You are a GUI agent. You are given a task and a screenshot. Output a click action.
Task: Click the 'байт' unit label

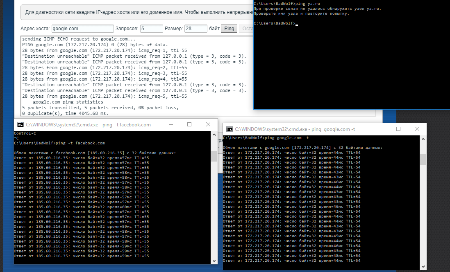pyautogui.click(x=214, y=29)
